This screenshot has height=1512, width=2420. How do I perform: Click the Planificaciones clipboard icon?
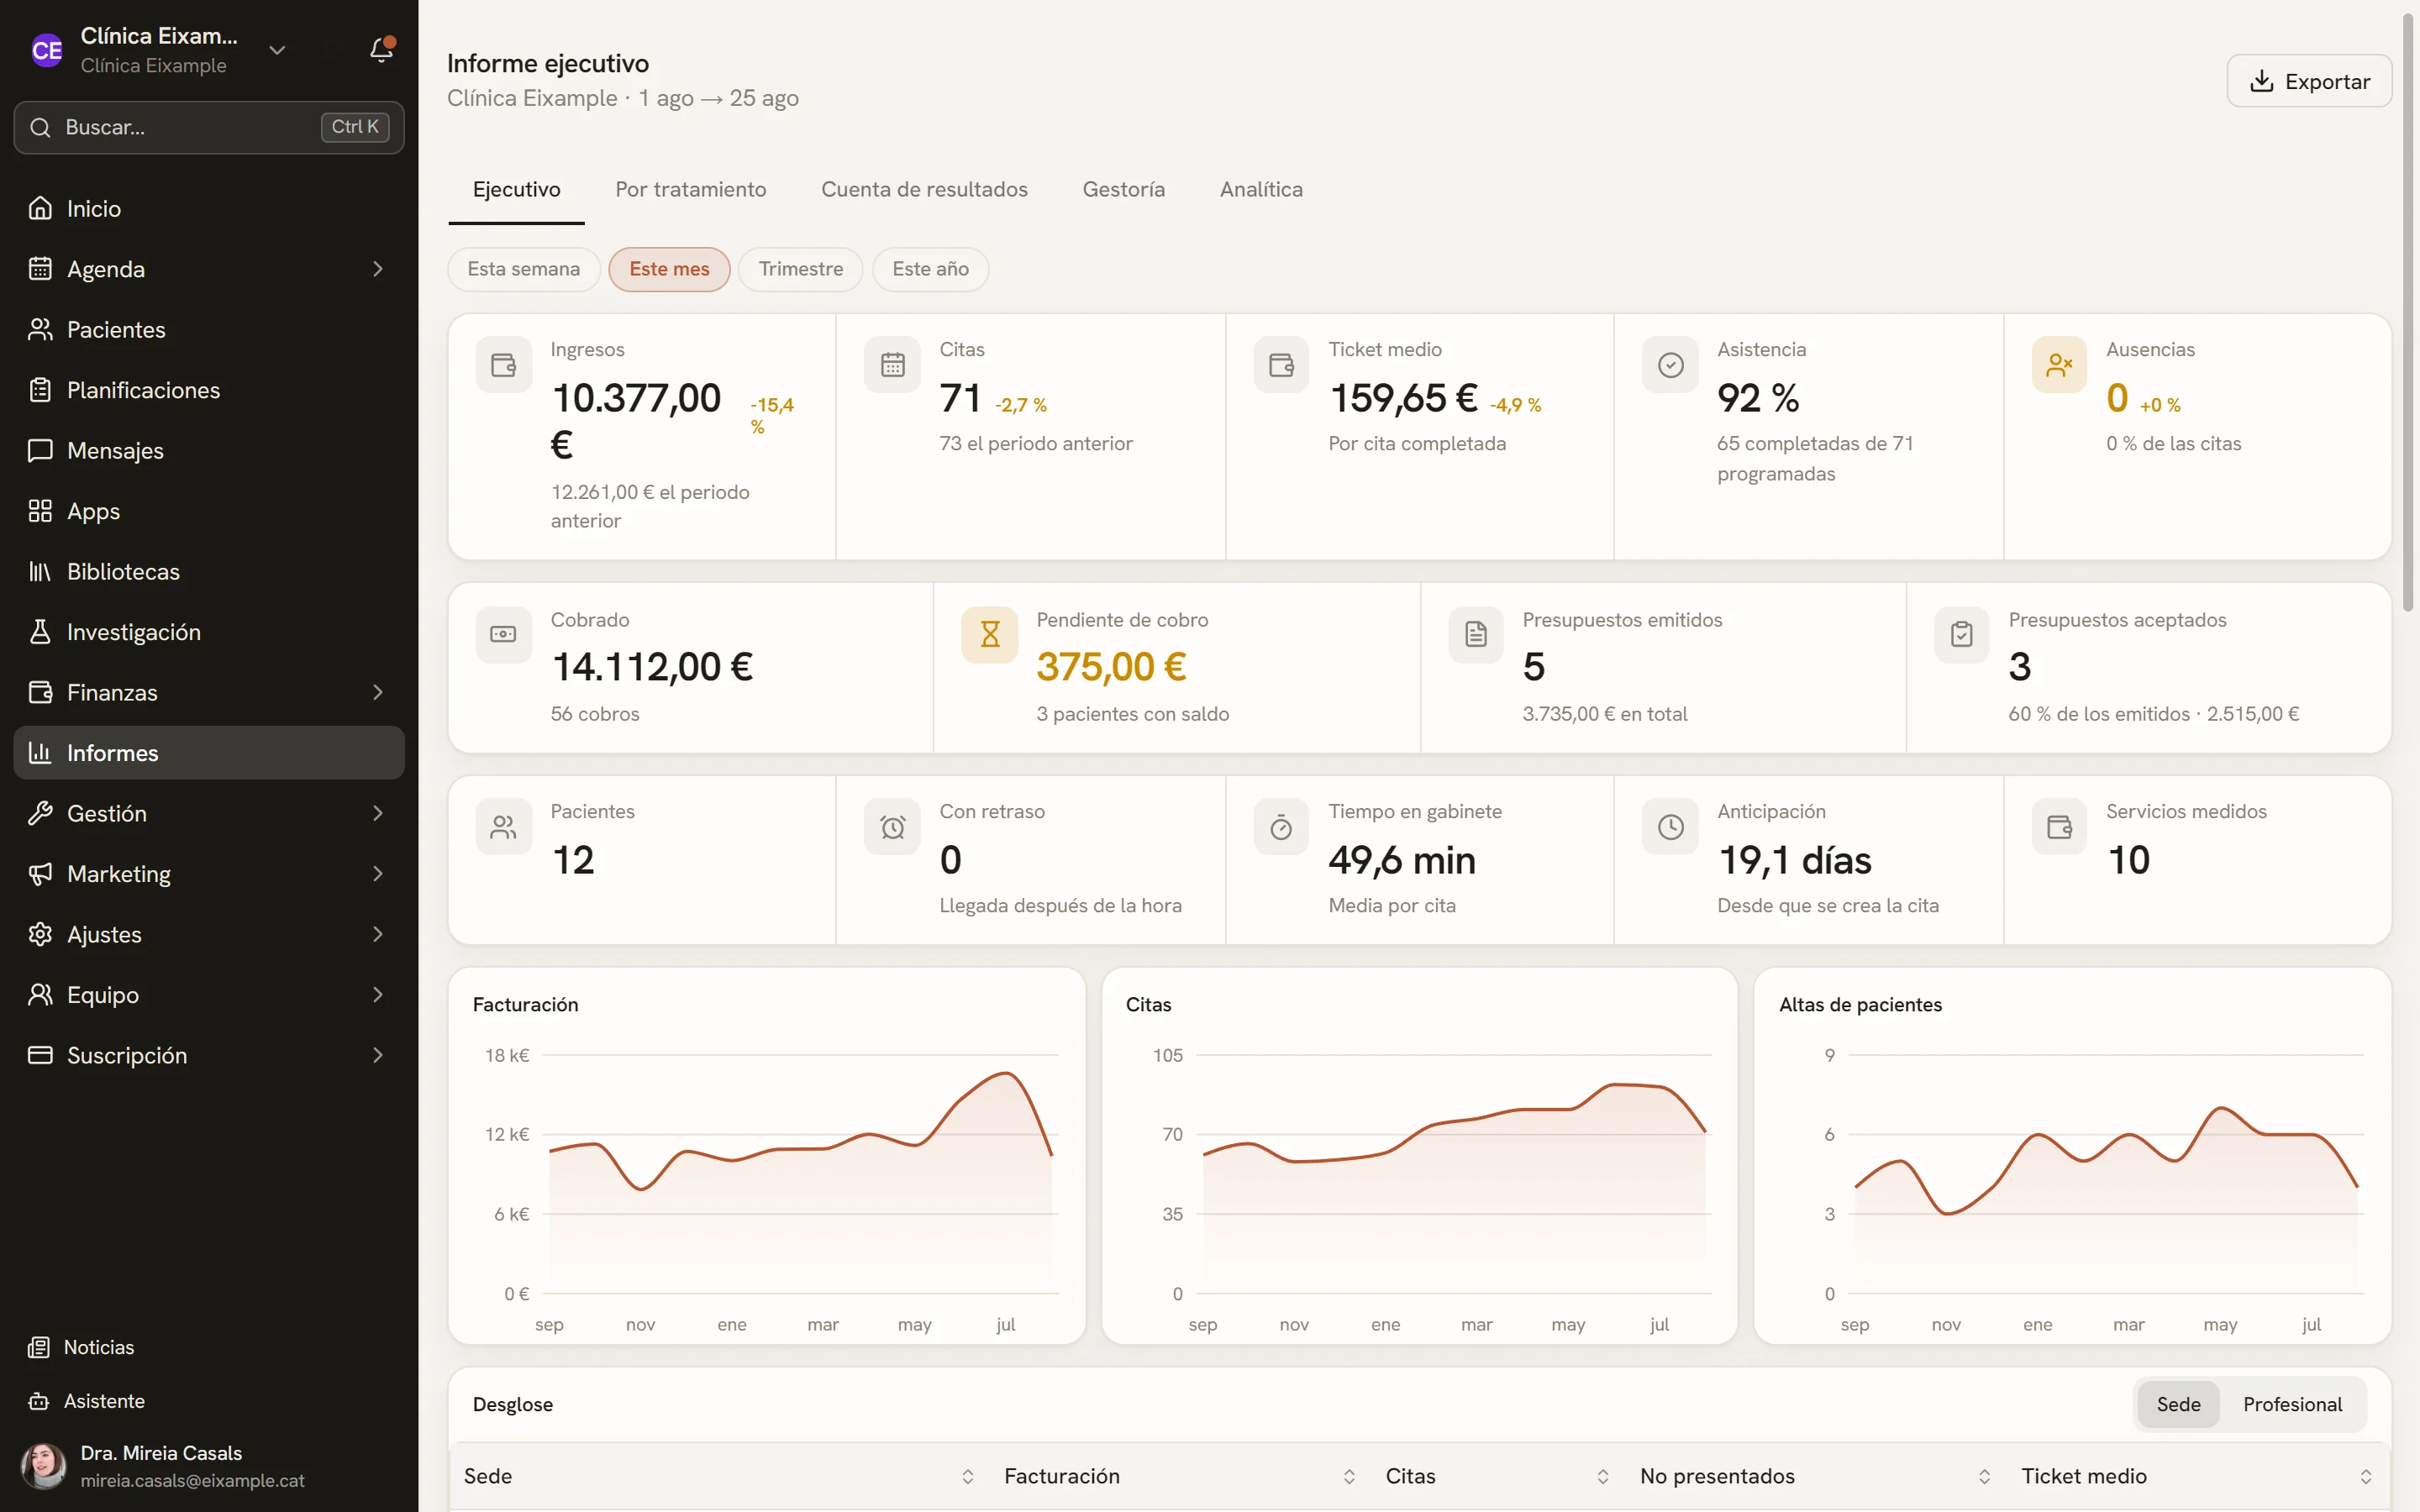pyautogui.click(x=40, y=390)
